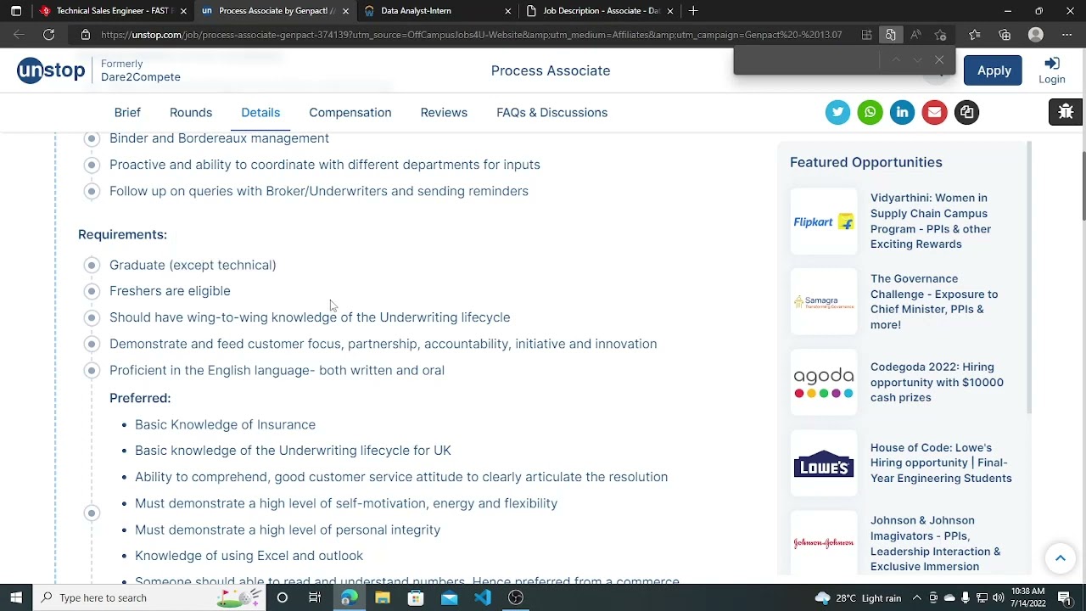Launch Visual Studio Code from the taskbar

click(483, 597)
